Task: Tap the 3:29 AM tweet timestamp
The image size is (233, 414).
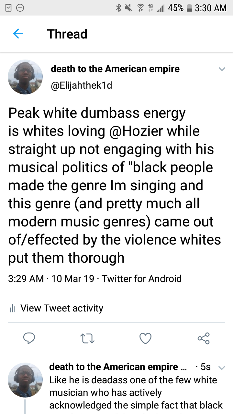Action: point(26,278)
